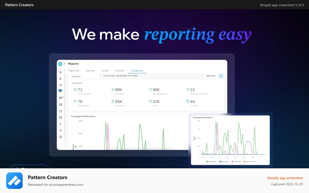Click the 89K Total Views value
The image size is (309, 193).
pyautogui.click(x=119, y=90)
